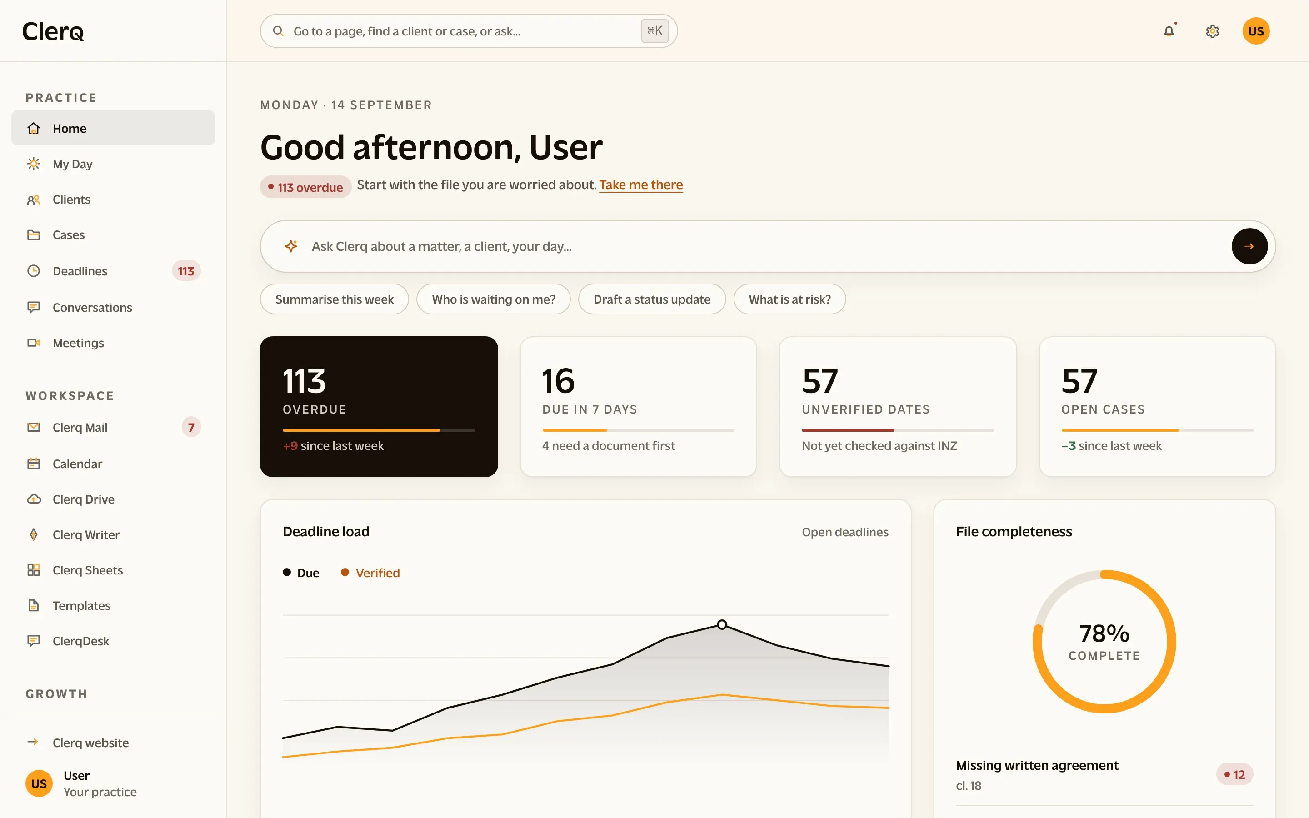This screenshot has height=818, width=1309.
Task: Open Calendar from the sidebar
Action: tap(113, 464)
